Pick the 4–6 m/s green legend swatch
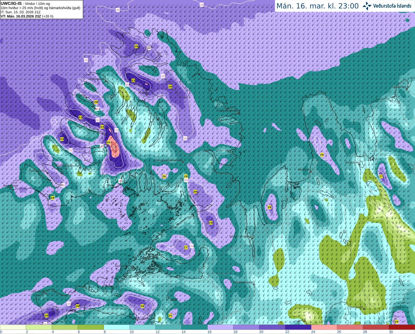Image resolution: width=415 pixels, height=334 pixels. pos(65,327)
